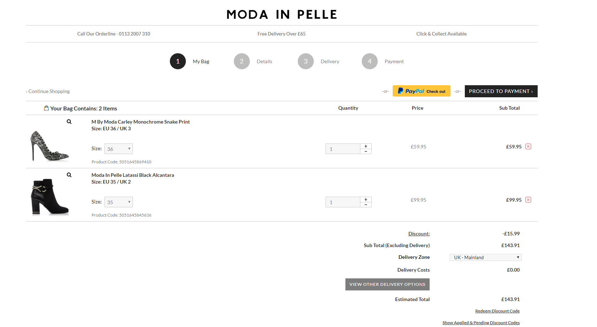Image resolution: width=597 pixels, height=327 pixels.
Task: Decrease Latassi boot quantity with minus button
Action: [366, 205]
